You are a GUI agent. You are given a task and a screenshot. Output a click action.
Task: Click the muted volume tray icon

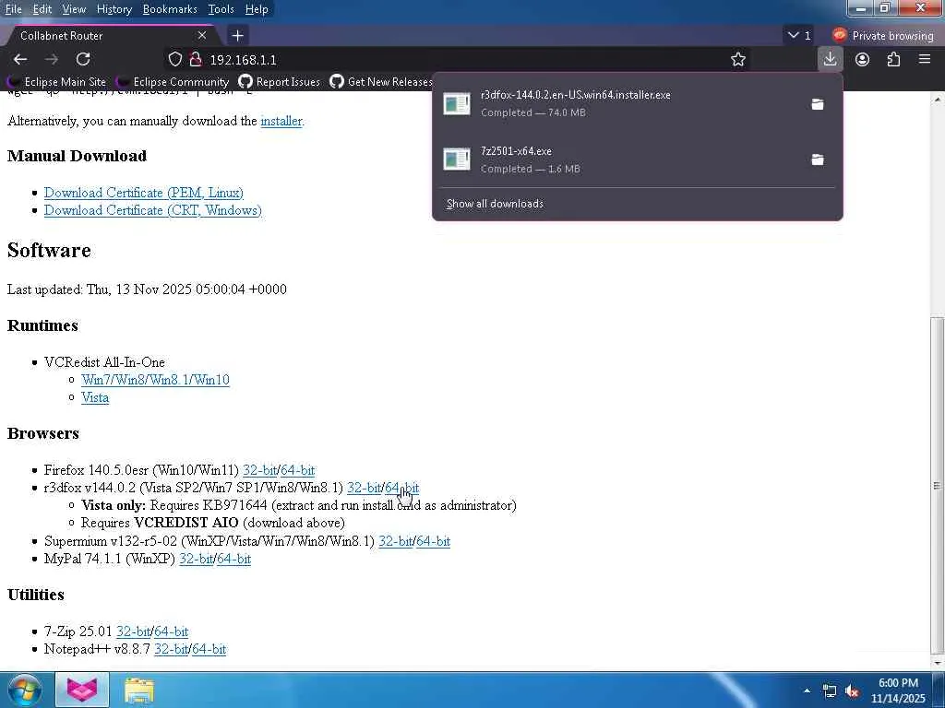pos(852,690)
